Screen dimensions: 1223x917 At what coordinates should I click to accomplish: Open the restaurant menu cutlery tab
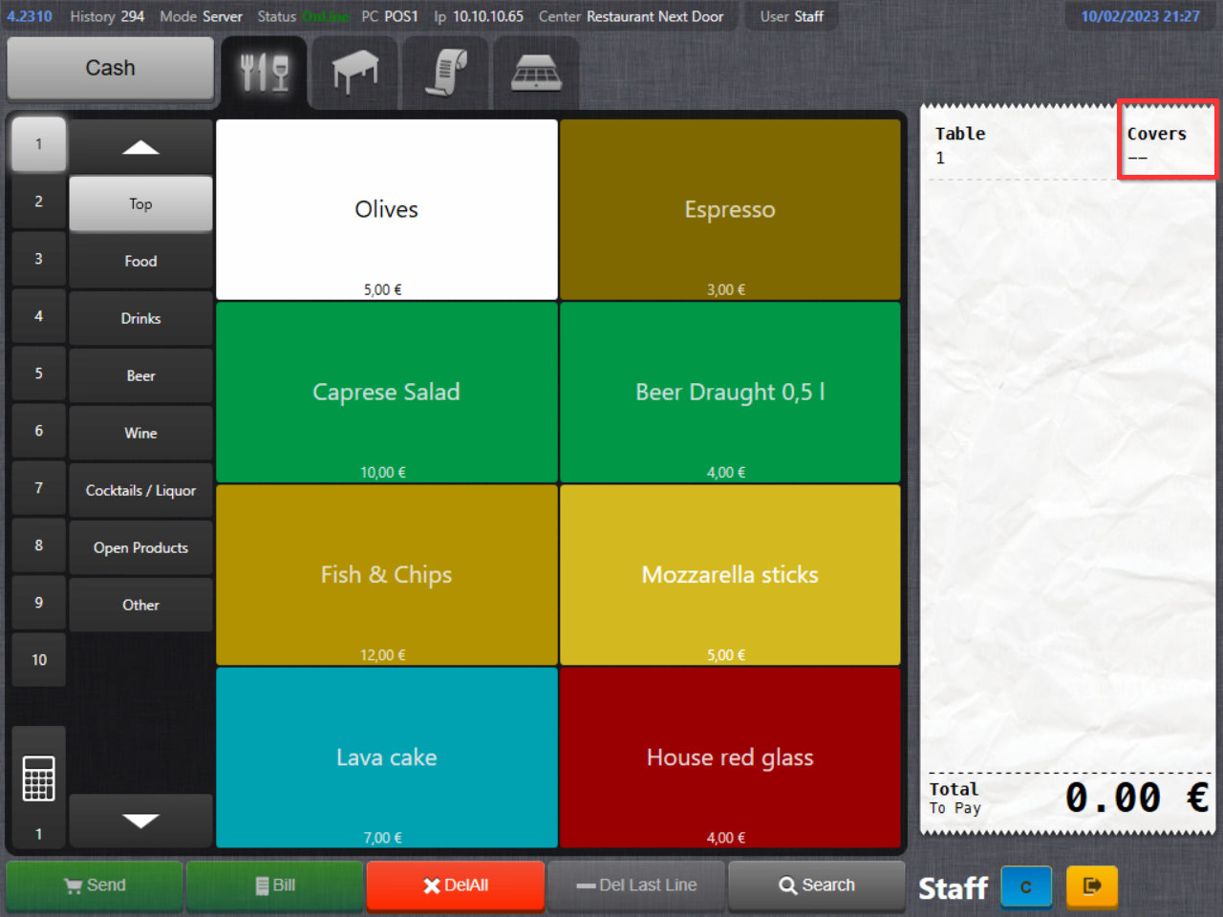264,73
